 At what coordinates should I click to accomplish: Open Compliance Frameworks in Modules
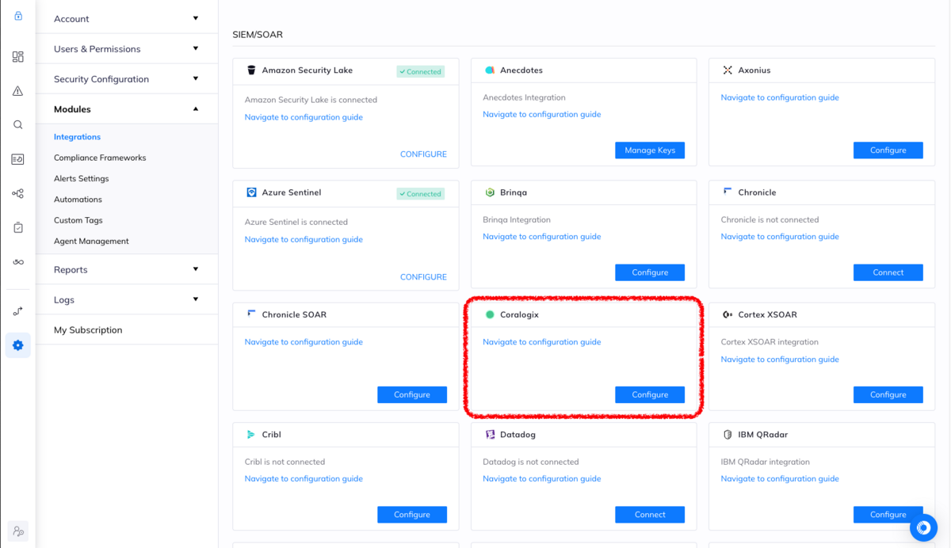pos(100,158)
